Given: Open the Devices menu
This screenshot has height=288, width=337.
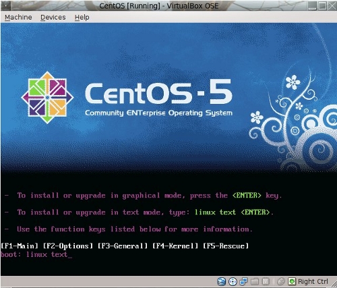Looking at the screenshot, I should coord(53,17).
